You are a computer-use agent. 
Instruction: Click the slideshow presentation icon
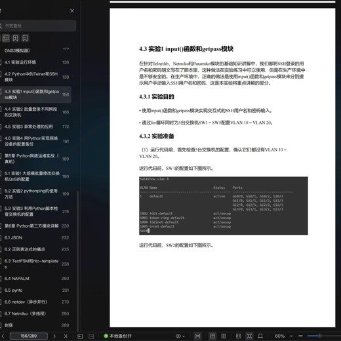click(260, 336)
